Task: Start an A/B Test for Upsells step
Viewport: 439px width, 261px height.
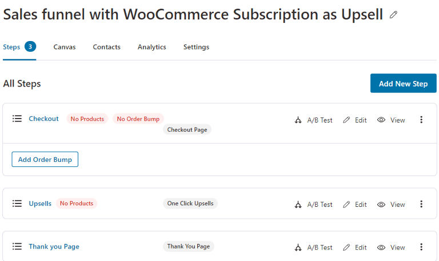Action: click(313, 205)
